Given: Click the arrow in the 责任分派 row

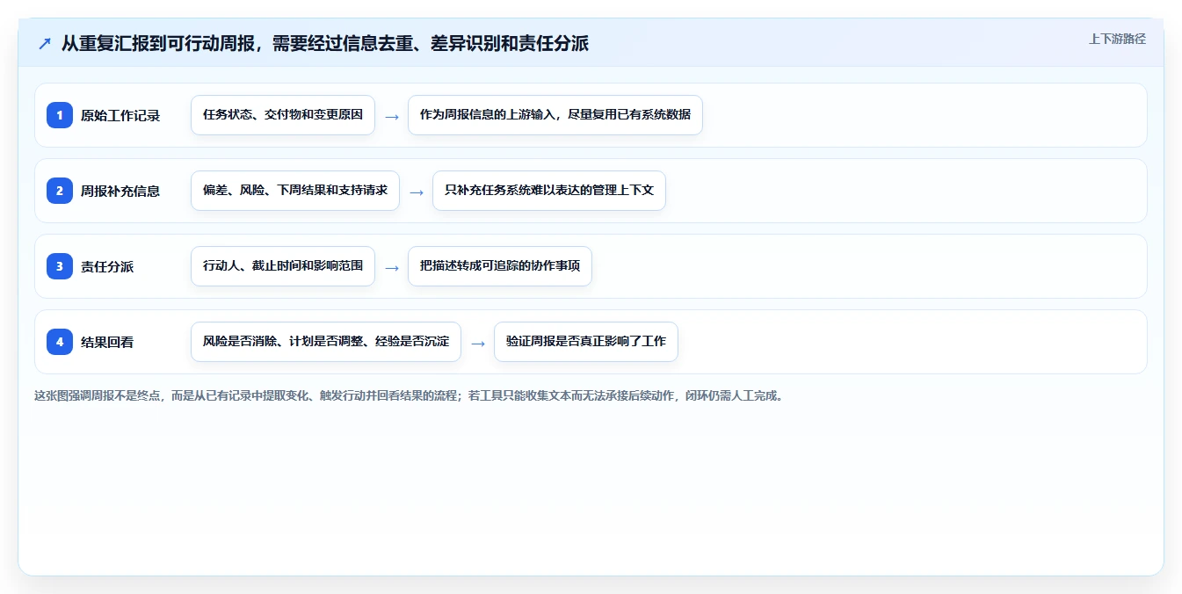Looking at the screenshot, I should (x=392, y=267).
